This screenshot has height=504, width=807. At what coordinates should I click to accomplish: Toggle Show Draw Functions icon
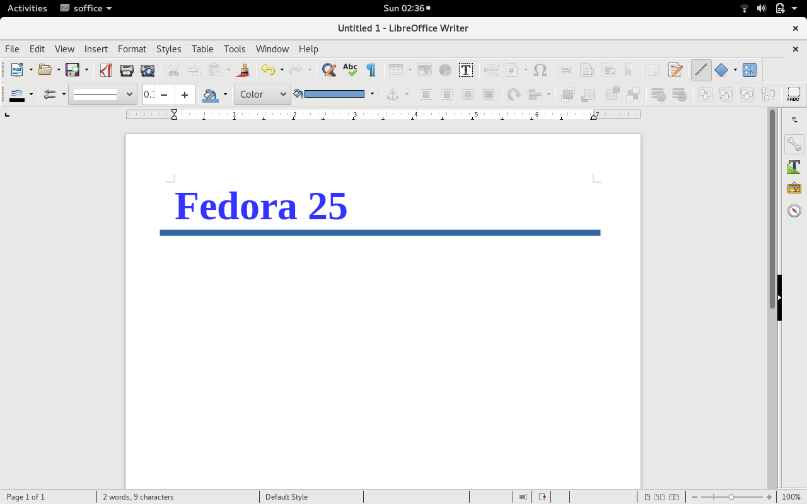click(x=749, y=70)
